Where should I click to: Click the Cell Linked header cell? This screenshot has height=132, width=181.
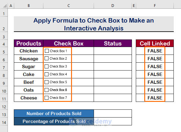click(x=155, y=43)
